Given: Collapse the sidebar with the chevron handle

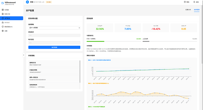Looking at the screenshot, I should pyautogui.click(x=24, y=55).
